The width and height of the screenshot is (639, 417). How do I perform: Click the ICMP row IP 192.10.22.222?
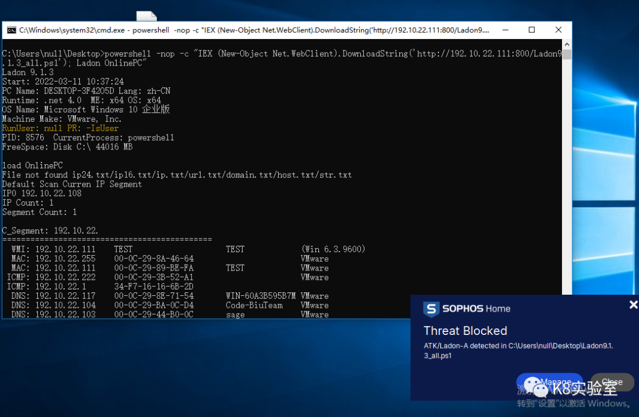pos(65,278)
